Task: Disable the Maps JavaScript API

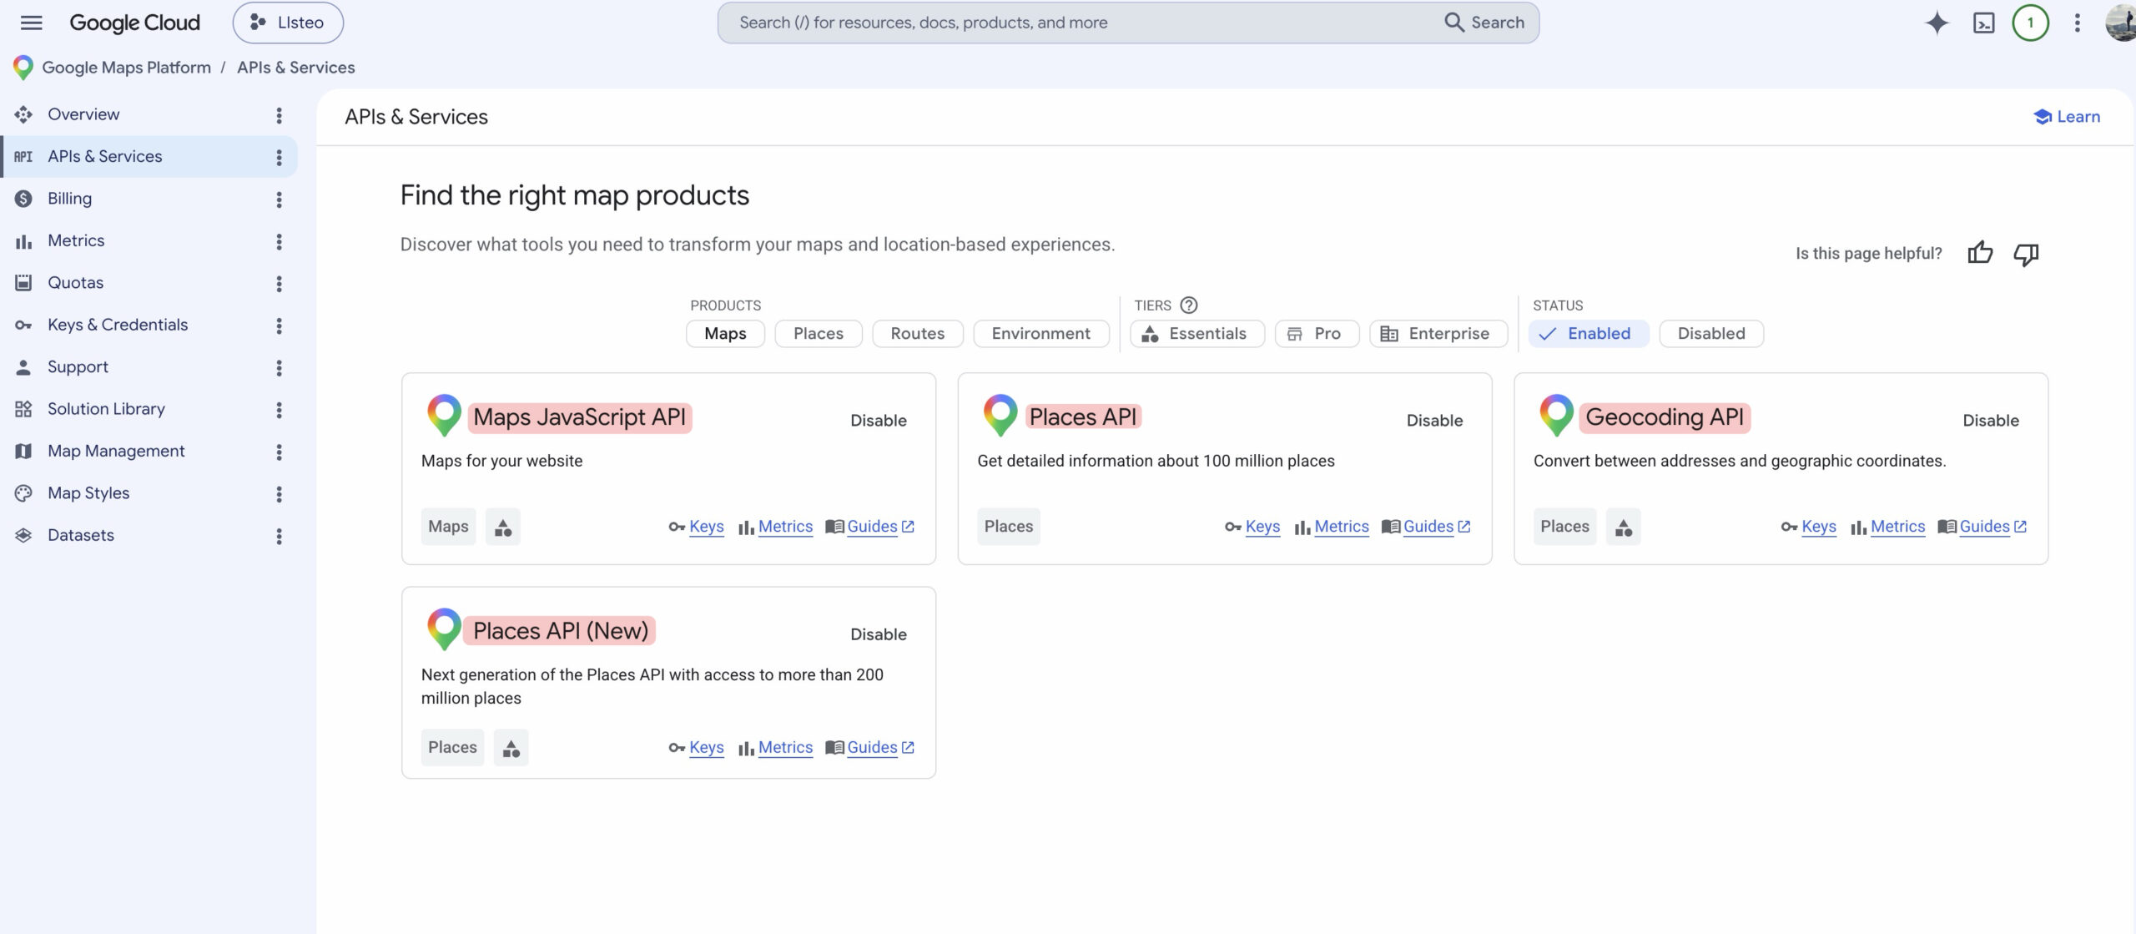Action: point(878,421)
